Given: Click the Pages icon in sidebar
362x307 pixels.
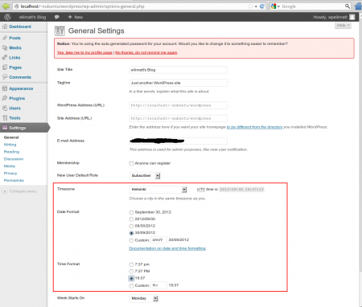Looking at the screenshot, I should pyautogui.click(x=5, y=68).
